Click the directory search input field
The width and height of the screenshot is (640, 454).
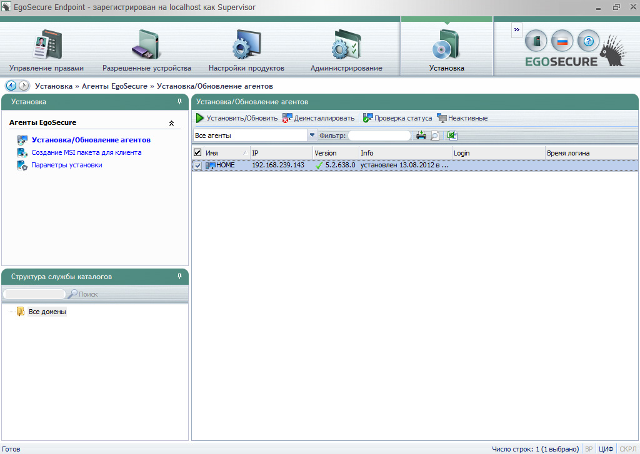[x=34, y=294]
